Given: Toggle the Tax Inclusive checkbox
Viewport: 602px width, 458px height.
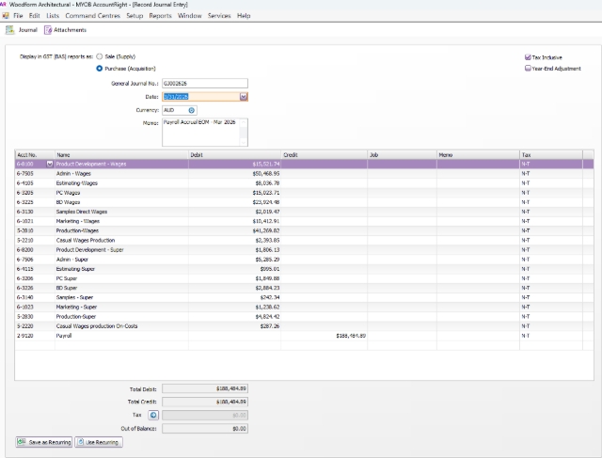Looking at the screenshot, I should click(528, 57).
